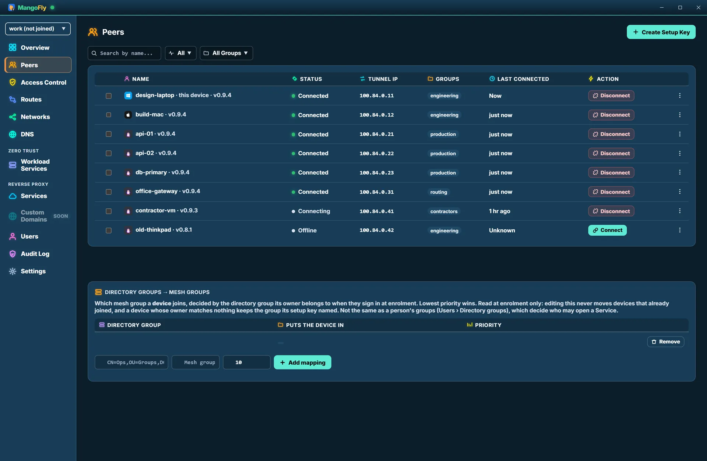This screenshot has width=707, height=461.
Task: Open more options for build-mac row
Action: (x=680, y=115)
